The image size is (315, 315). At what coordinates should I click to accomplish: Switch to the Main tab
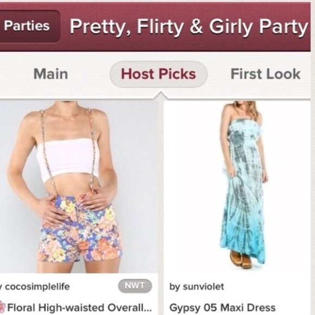51,74
